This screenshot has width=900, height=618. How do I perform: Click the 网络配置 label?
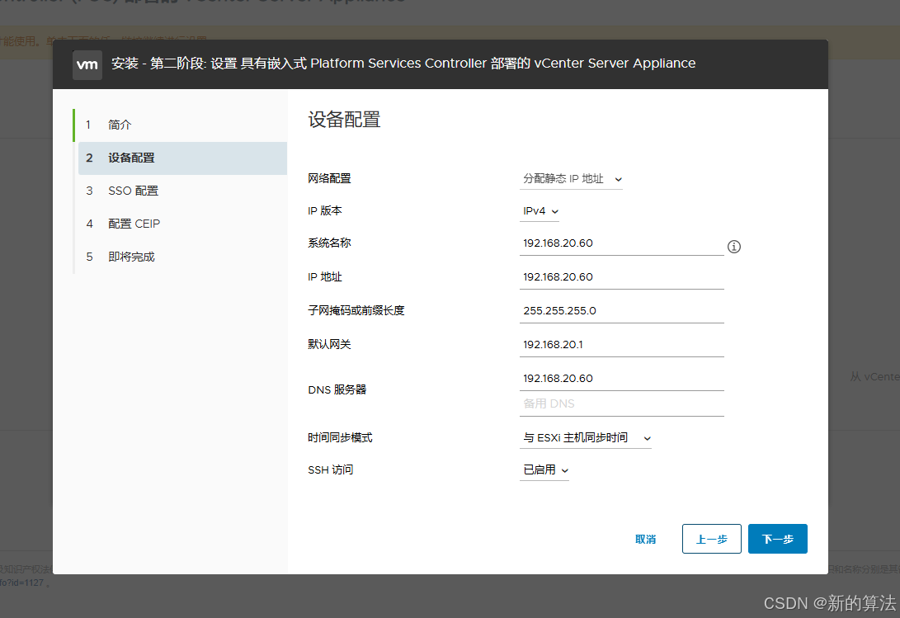pyautogui.click(x=329, y=178)
